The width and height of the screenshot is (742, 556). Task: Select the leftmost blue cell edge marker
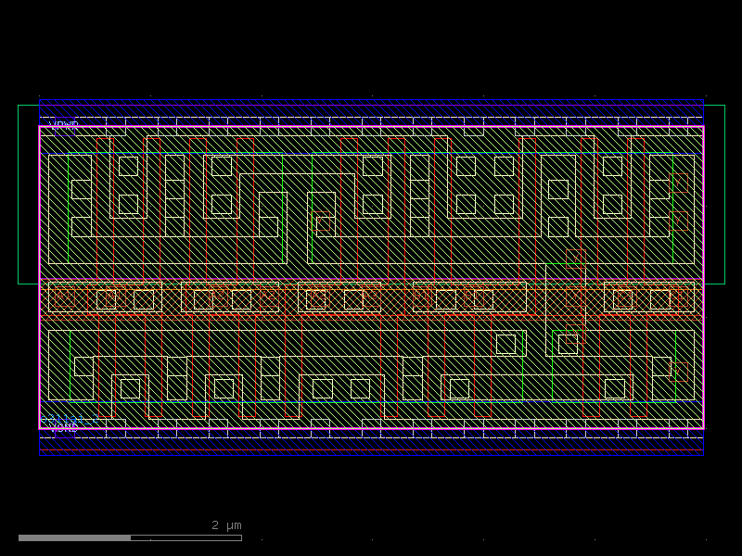[39, 278]
